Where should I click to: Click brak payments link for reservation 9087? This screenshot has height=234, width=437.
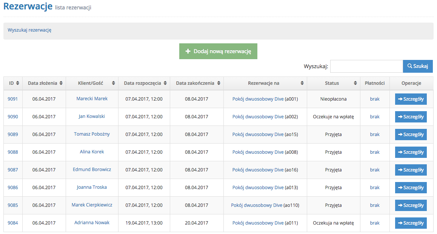pos(375,170)
